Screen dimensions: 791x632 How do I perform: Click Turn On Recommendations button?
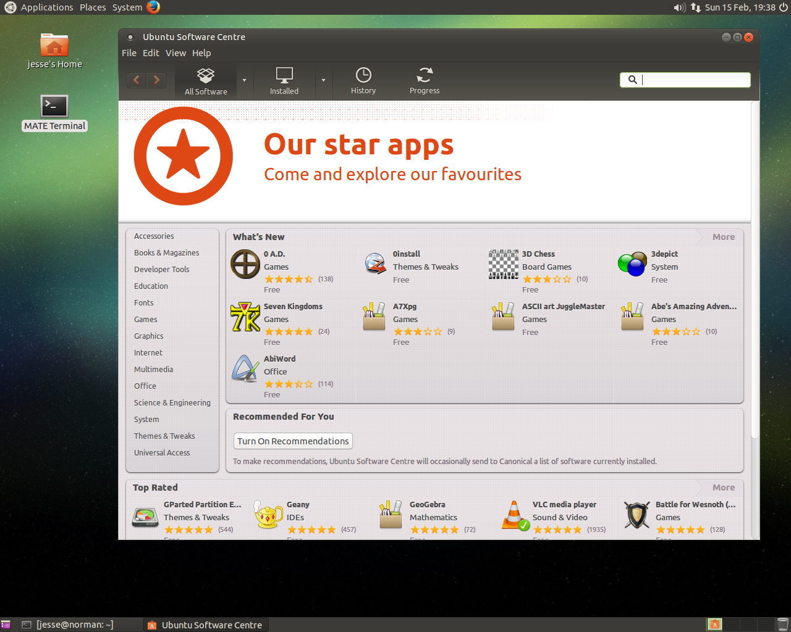(x=293, y=441)
